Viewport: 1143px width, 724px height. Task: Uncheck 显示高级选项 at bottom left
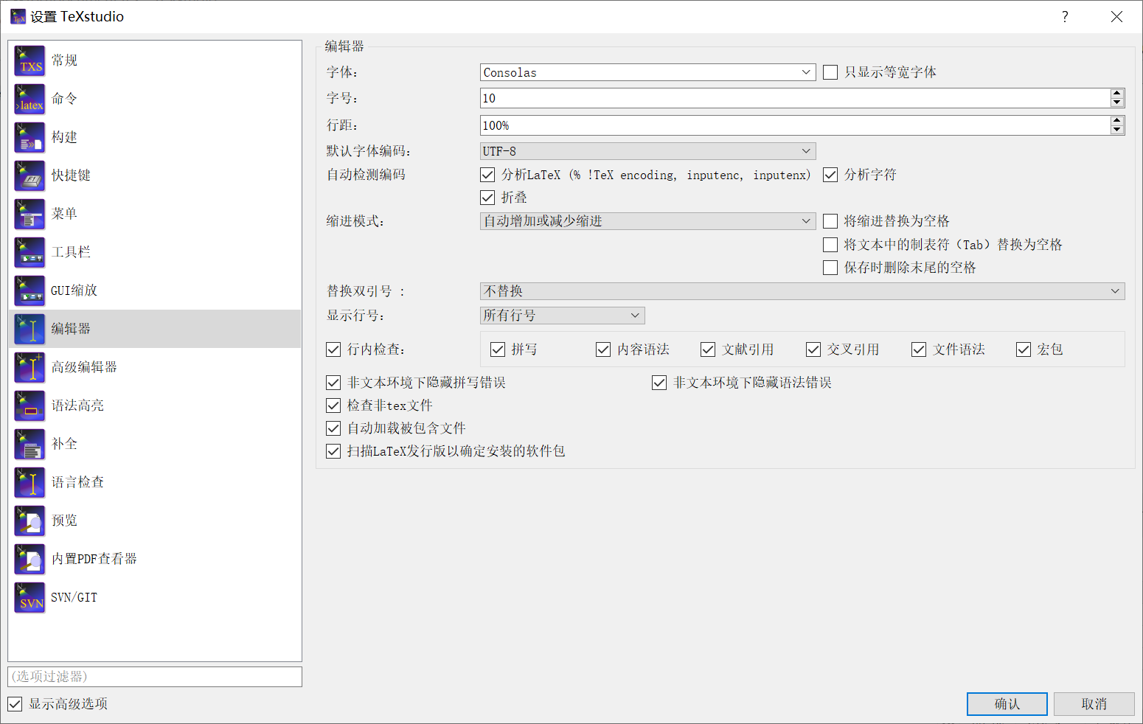point(15,704)
